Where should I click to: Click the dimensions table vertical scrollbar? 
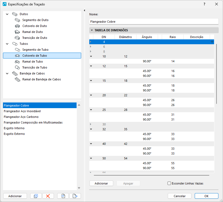217,74
